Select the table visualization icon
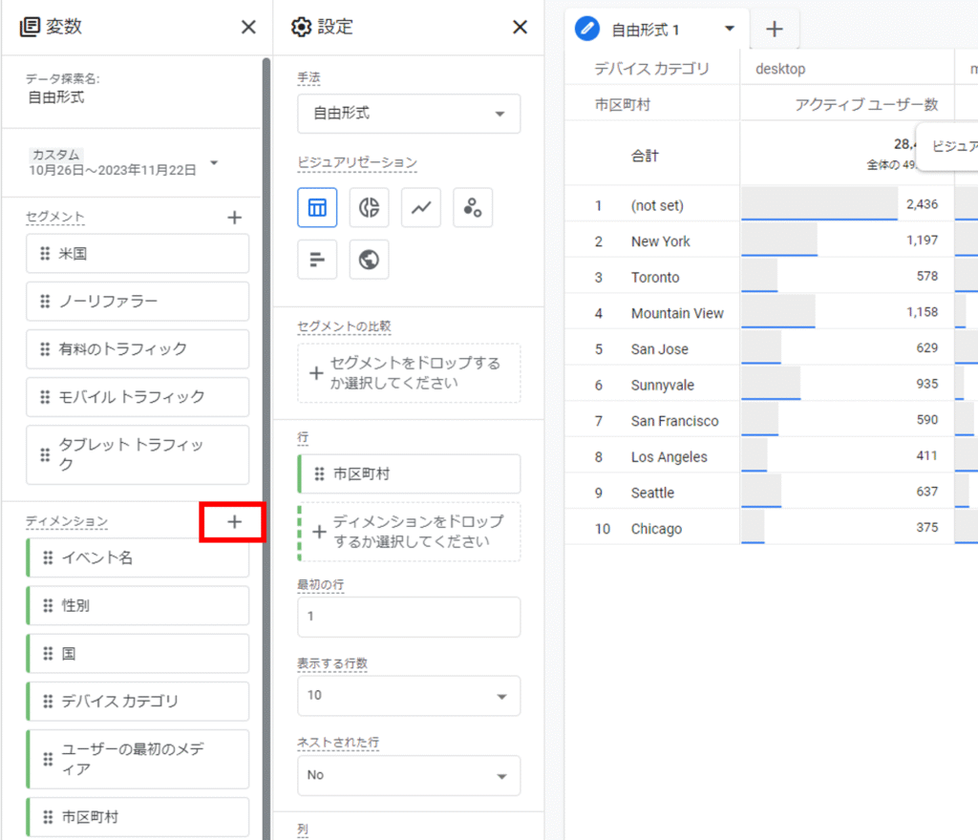This screenshot has width=978, height=840. click(317, 208)
